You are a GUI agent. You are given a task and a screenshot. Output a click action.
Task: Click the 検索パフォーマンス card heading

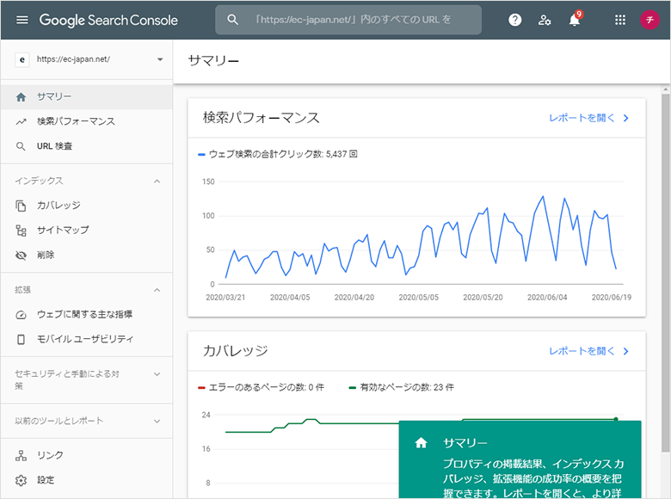[261, 118]
